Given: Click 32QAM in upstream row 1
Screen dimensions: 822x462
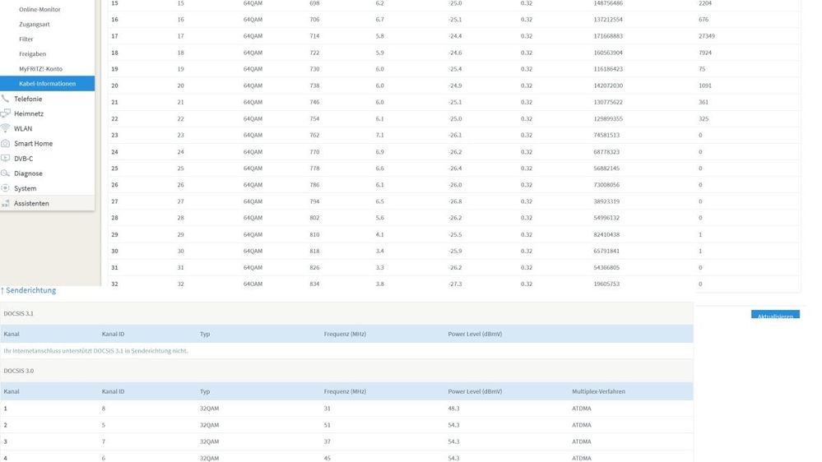Looking at the screenshot, I should (x=209, y=408).
